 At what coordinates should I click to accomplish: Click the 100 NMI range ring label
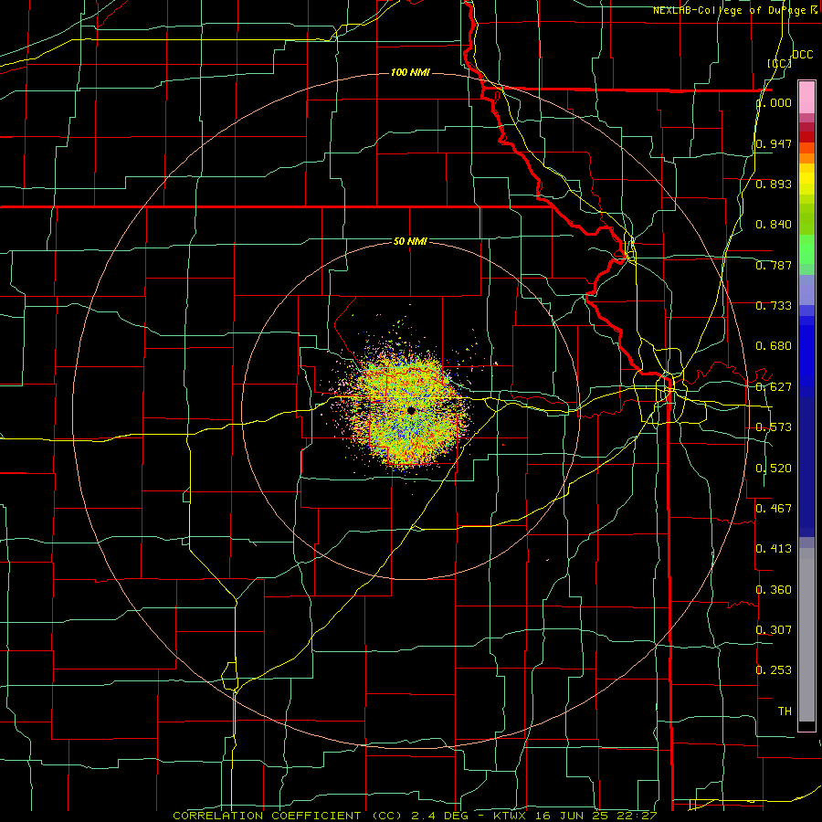410,72
